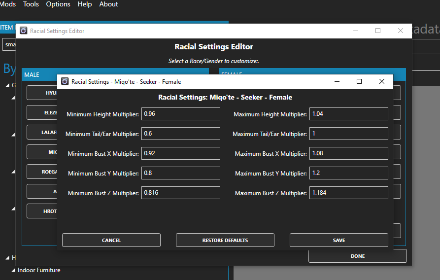Click the Minimum Tail/Ear Multiplier field

coord(181,134)
